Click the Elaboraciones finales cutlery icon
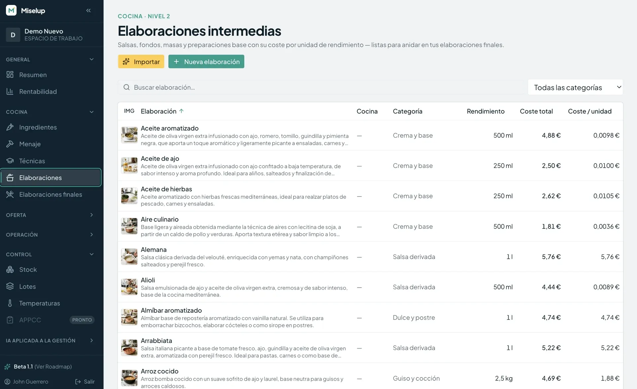 [x=10, y=194]
